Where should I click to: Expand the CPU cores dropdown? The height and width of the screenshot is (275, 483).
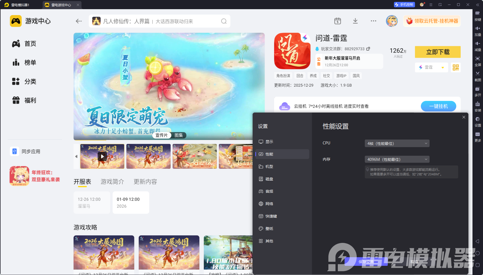click(x=397, y=143)
